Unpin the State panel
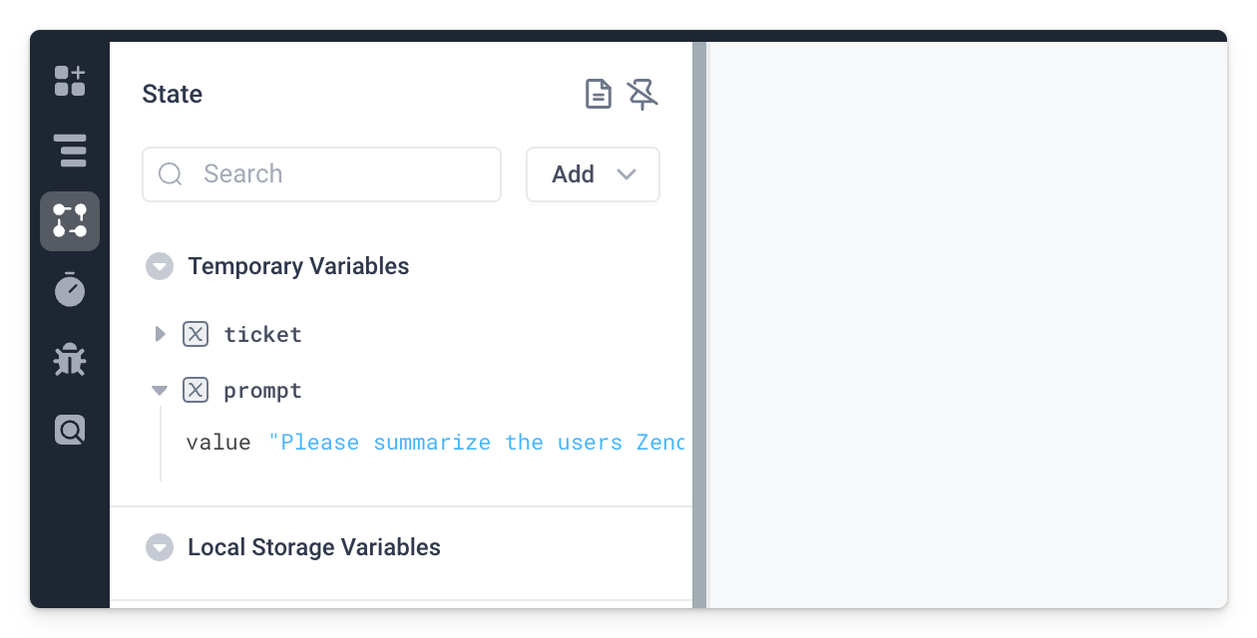1257x638 pixels. coord(642,94)
